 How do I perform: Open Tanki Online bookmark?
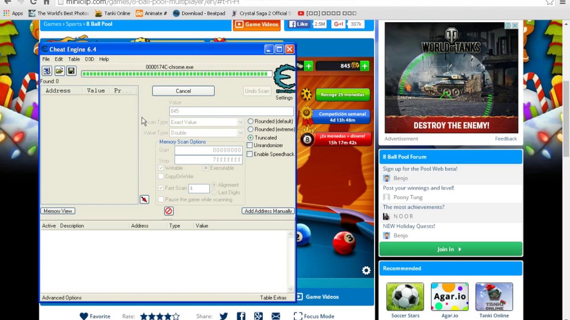(112, 13)
